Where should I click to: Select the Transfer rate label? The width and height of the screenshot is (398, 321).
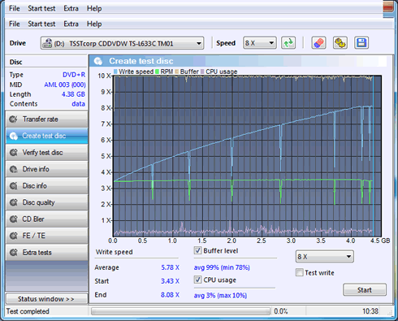[41, 119]
